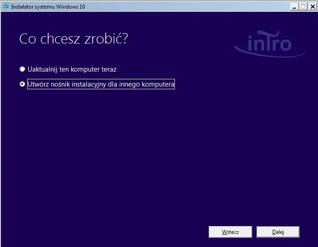Click the 'Uaktualnij ten komputer teraz' label text
The image size is (318, 247).
pyautogui.click(x=72, y=69)
